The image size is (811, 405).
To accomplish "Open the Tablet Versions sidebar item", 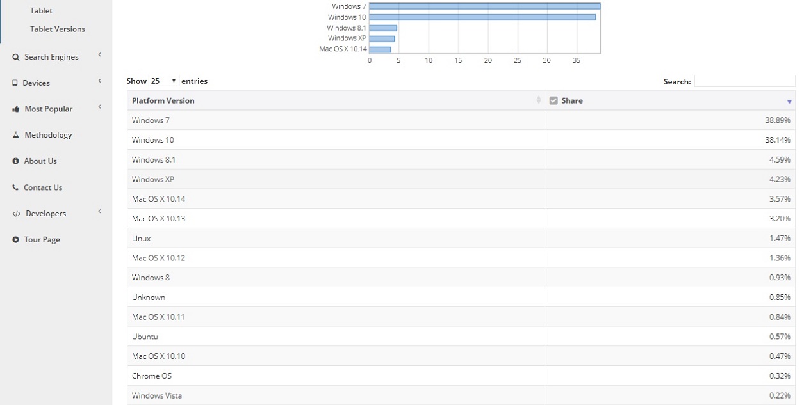I will pyautogui.click(x=58, y=29).
